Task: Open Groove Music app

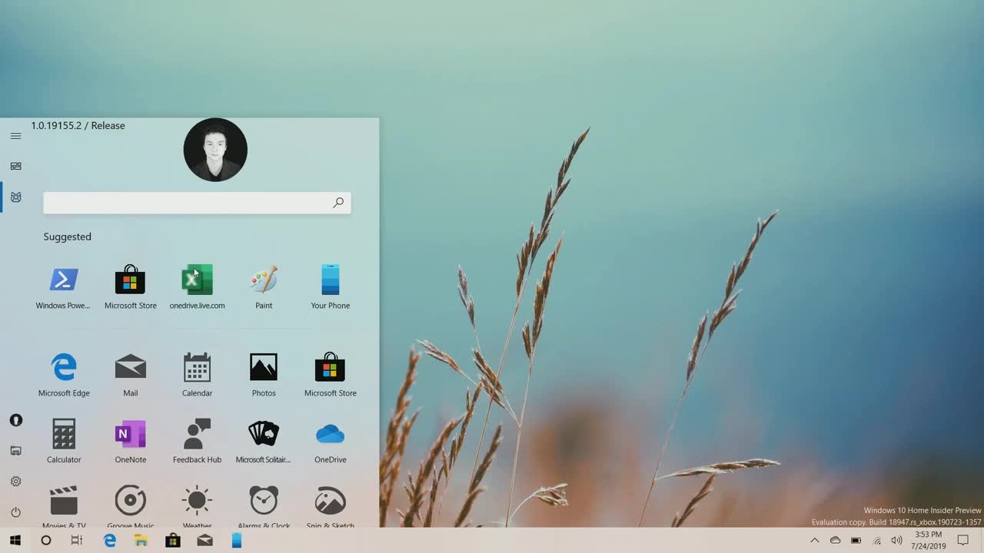Action: pyautogui.click(x=130, y=506)
